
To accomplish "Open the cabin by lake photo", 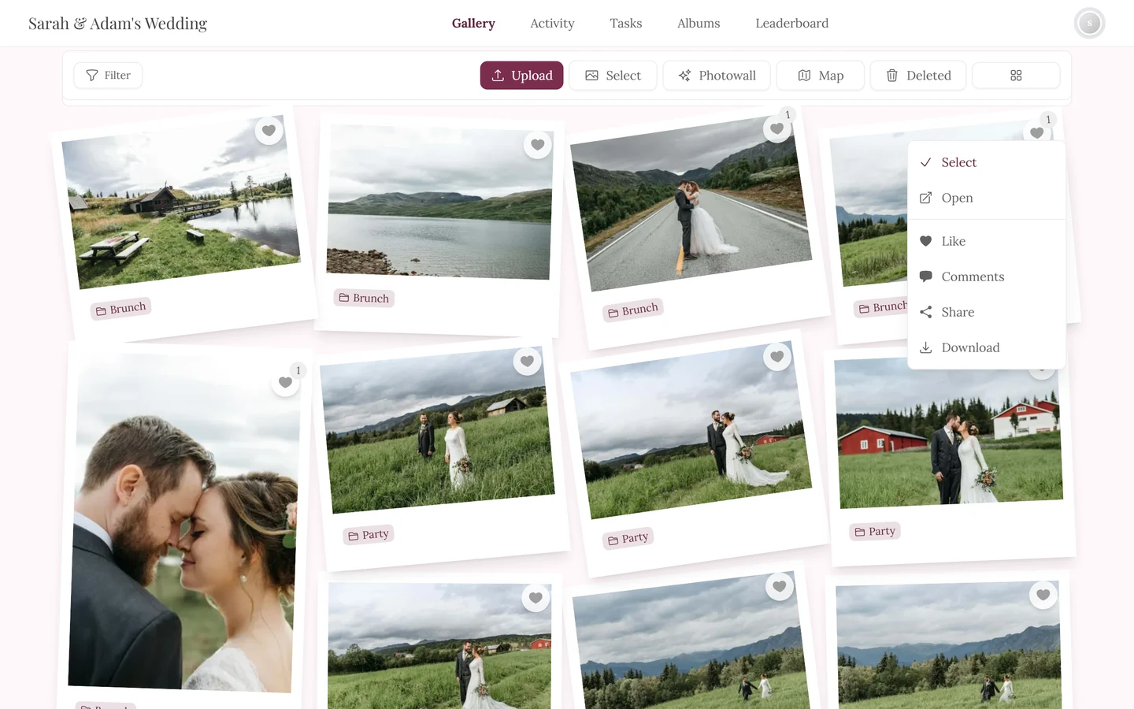I will click(181, 202).
